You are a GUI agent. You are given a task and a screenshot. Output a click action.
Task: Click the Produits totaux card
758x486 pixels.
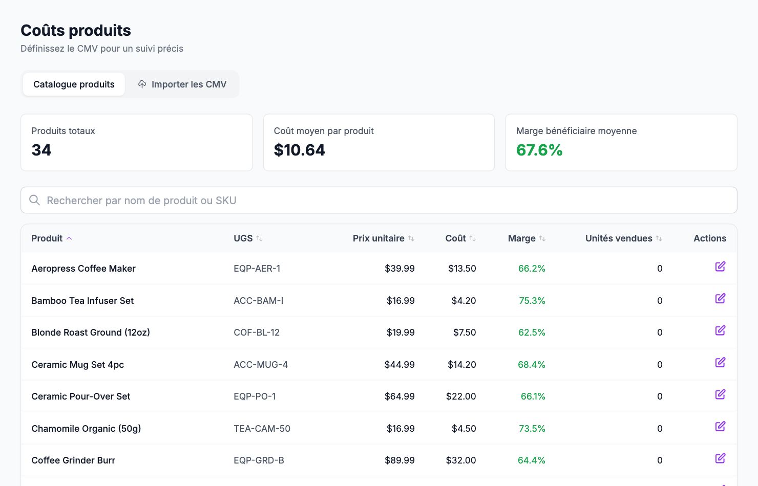136,142
